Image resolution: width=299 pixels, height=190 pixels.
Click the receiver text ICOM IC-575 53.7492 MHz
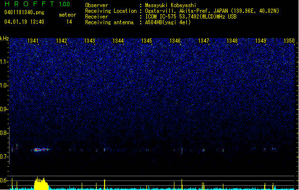191,17
